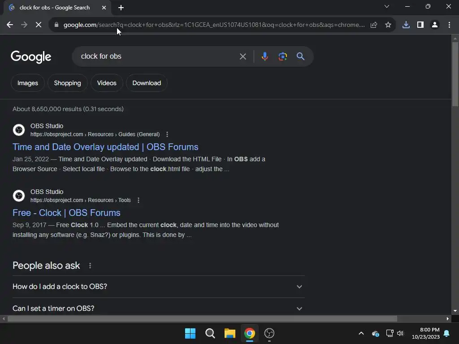The width and height of the screenshot is (459, 344).
Task: Click the lock site info icon
Action: [x=56, y=25]
